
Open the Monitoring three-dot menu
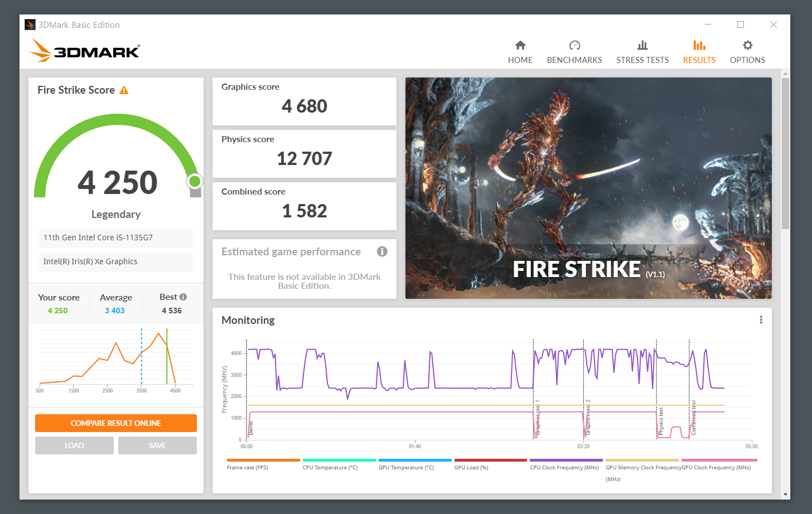coord(761,320)
